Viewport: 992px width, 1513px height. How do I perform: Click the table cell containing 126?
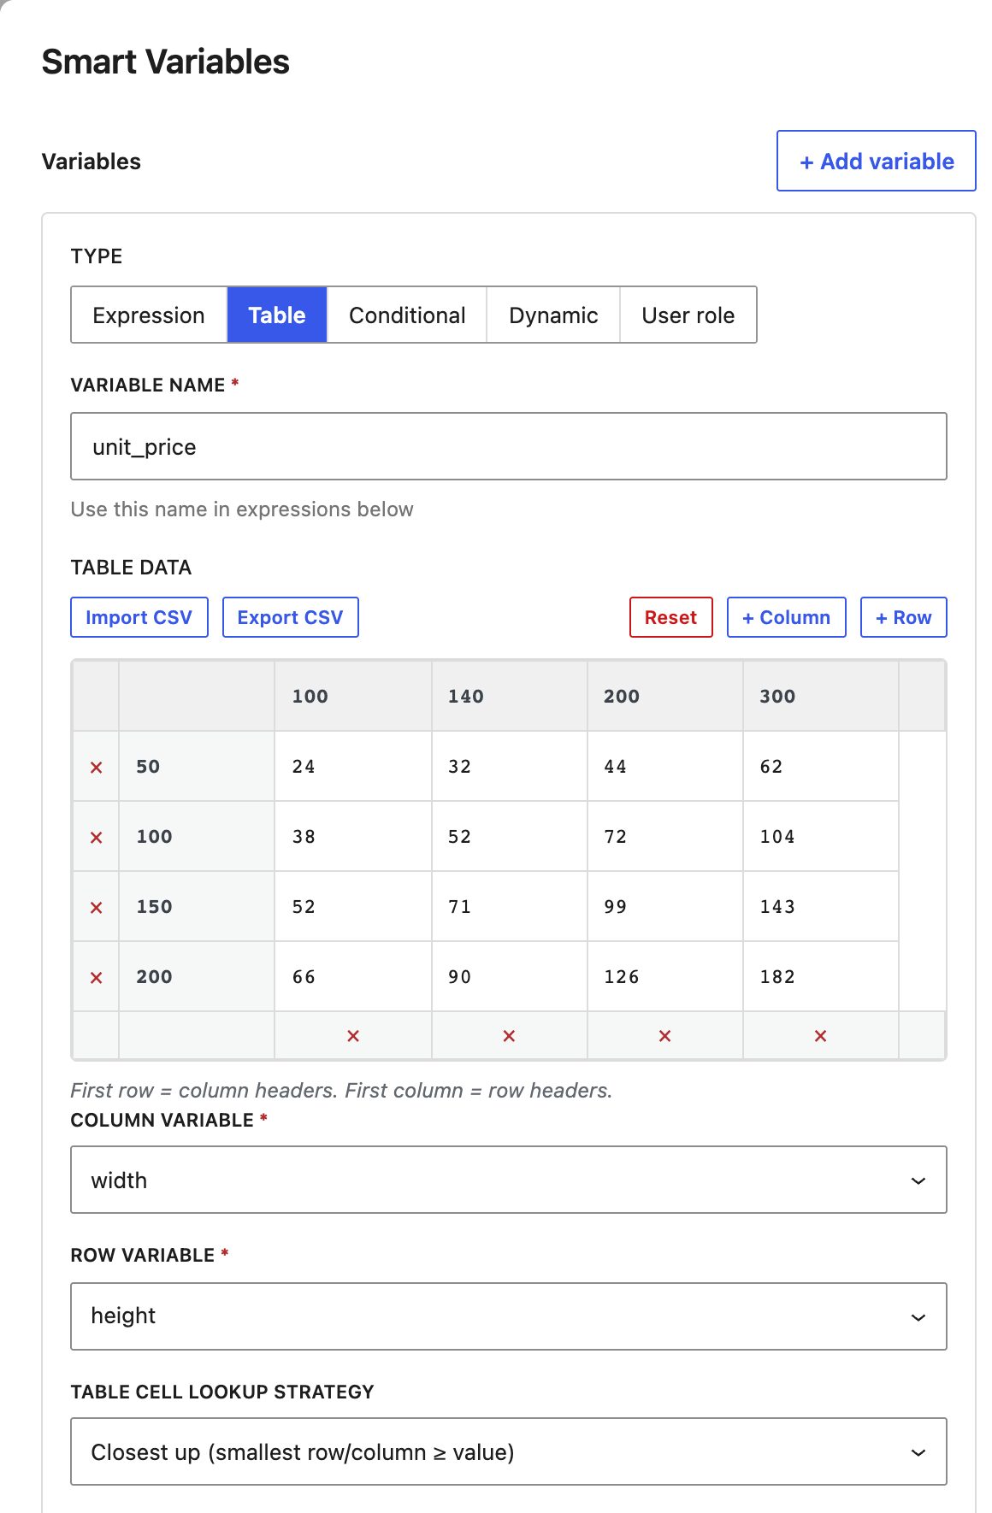664,977
